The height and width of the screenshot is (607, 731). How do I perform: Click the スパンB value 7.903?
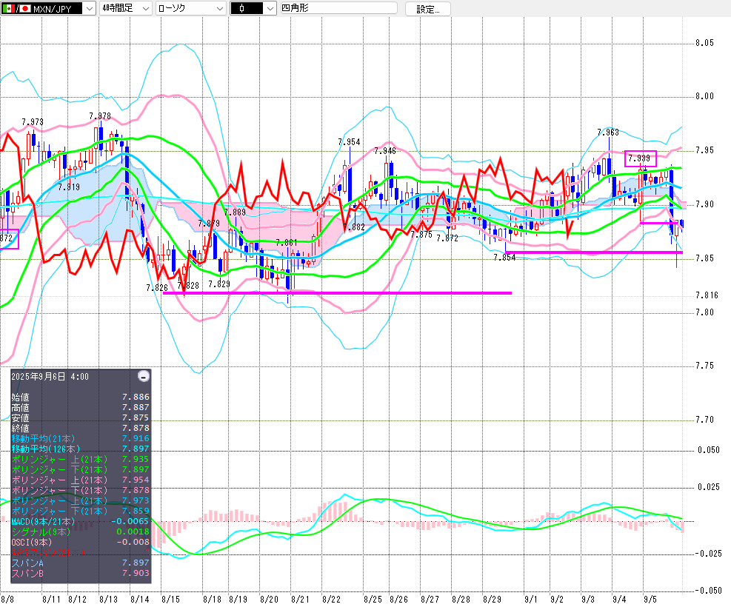(136, 573)
